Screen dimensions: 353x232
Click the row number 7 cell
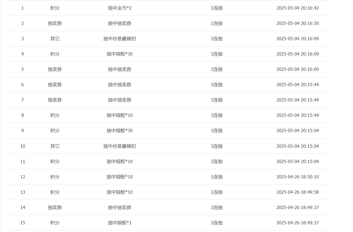22,100
